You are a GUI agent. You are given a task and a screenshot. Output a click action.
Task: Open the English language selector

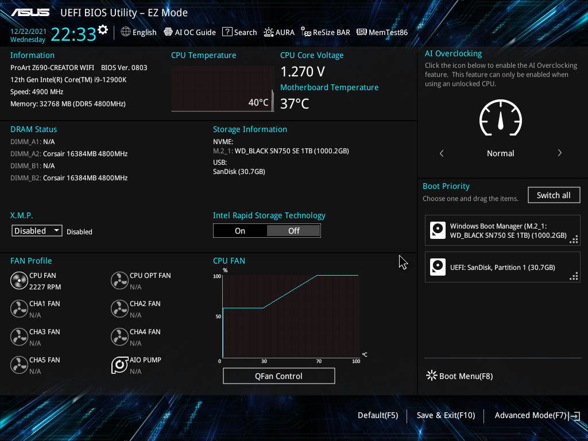138,32
